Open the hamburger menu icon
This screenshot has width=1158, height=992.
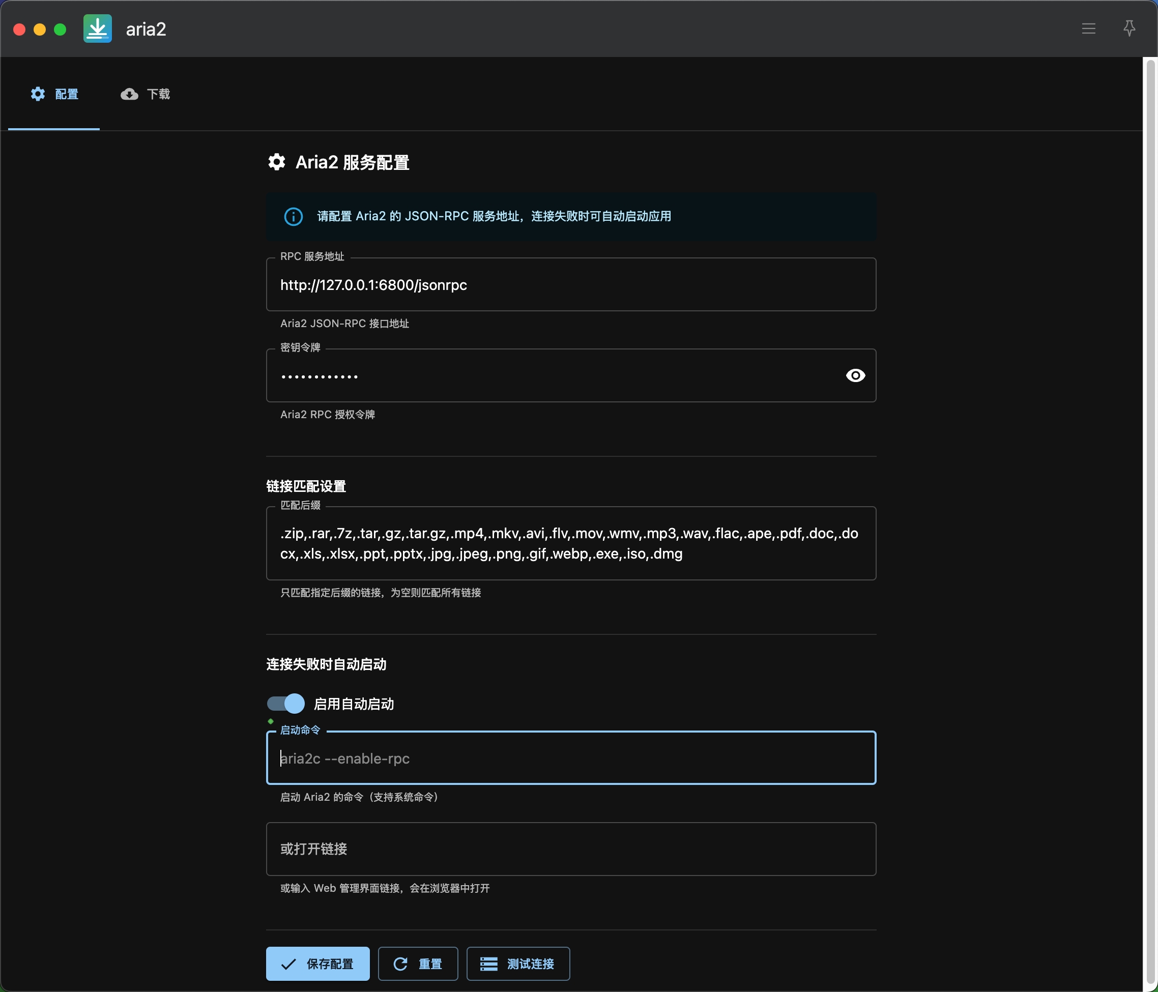point(1088,28)
